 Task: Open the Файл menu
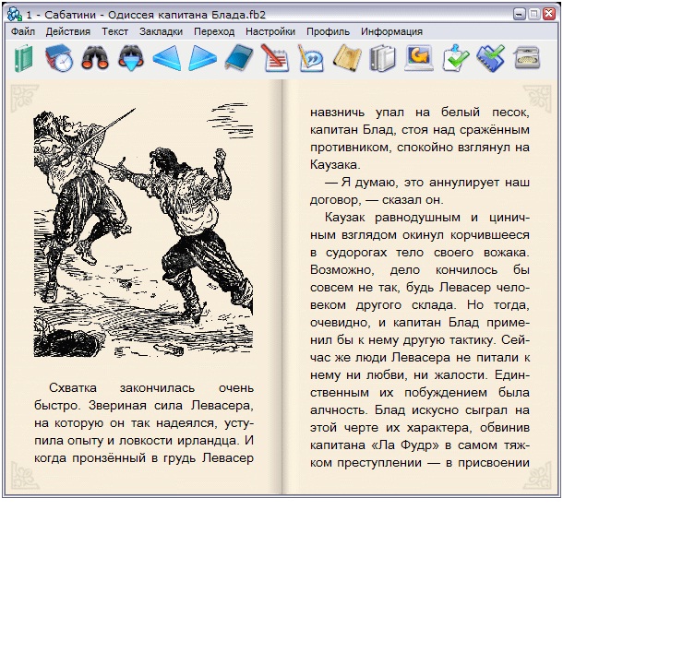click(x=23, y=31)
